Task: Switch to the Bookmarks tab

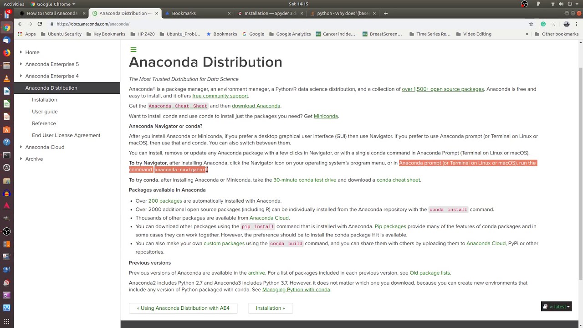Action: tap(198, 13)
